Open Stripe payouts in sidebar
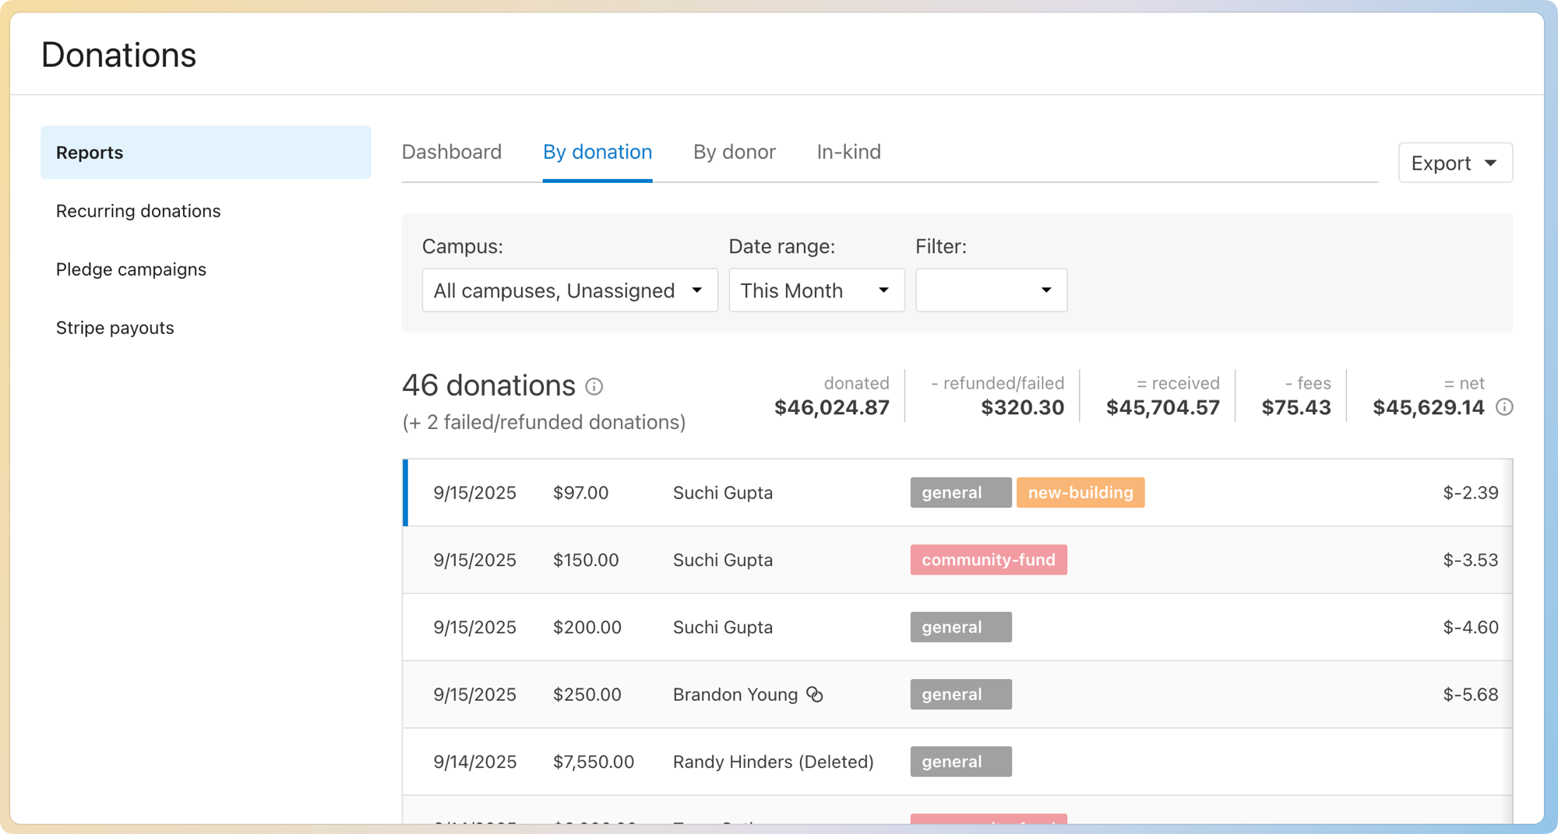Screen dimensions: 1558x834 pyautogui.click(x=115, y=328)
